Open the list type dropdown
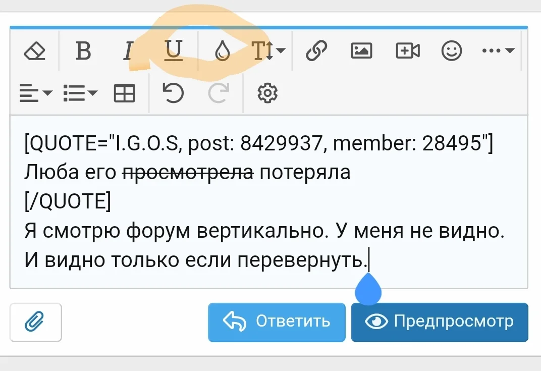 [x=80, y=93]
